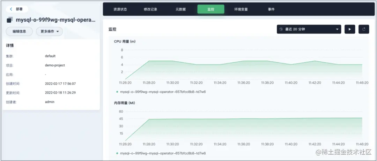Toggle memory chart legend mysql-operator pod

tap(161, 153)
